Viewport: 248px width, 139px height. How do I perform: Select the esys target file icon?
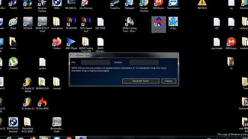coord(217,43)
